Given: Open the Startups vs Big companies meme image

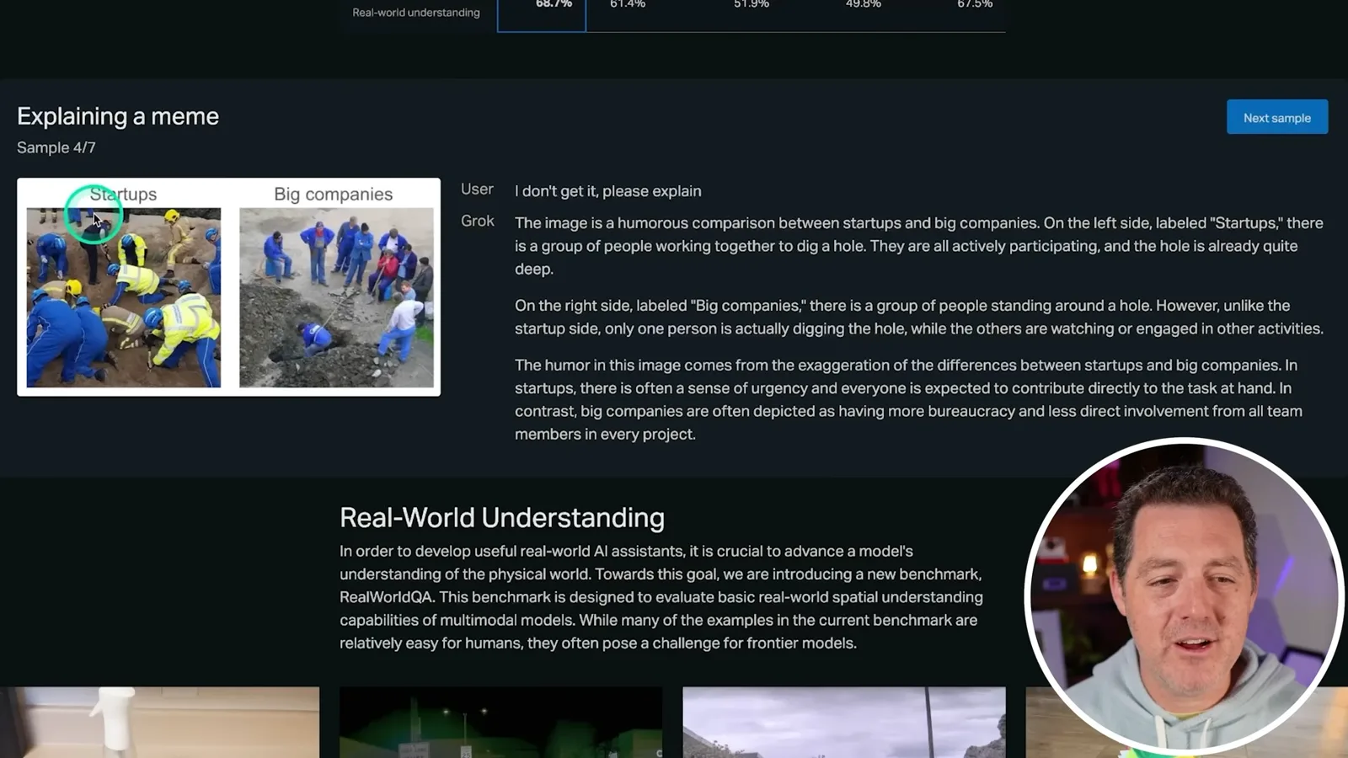Looking at the screenshot, I should pyautogui.click(x=228, y=286).
